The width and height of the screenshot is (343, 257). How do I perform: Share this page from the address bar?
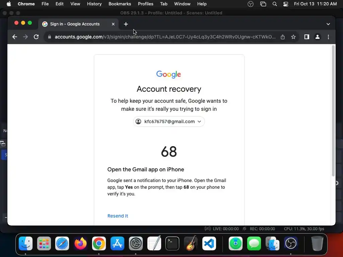(x=283, y=37)
